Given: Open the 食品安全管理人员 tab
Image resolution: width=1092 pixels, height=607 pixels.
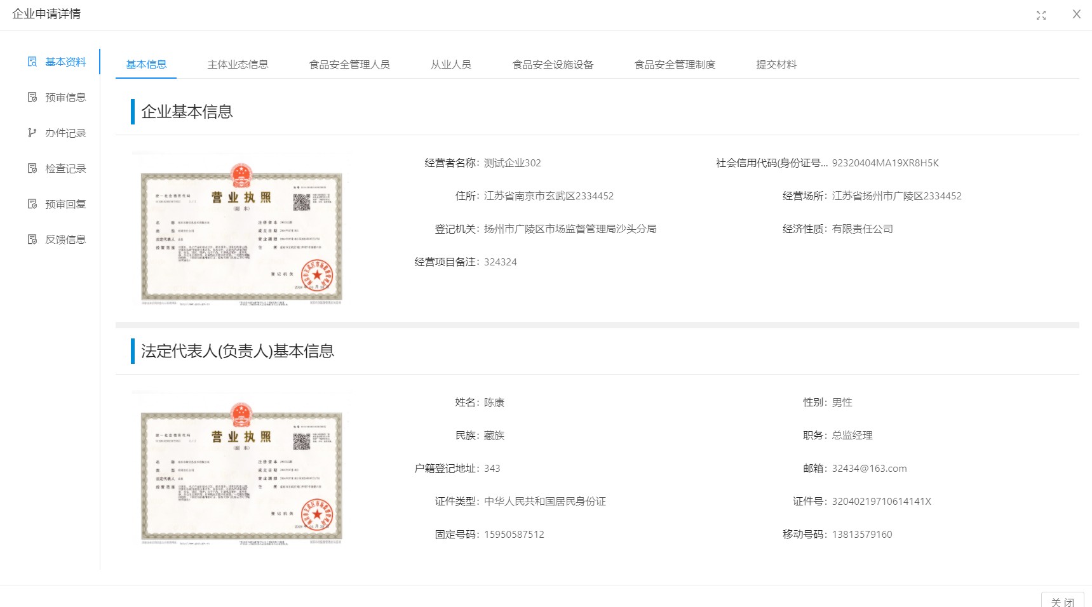Looking at the screenshot, I should [349, 65].
